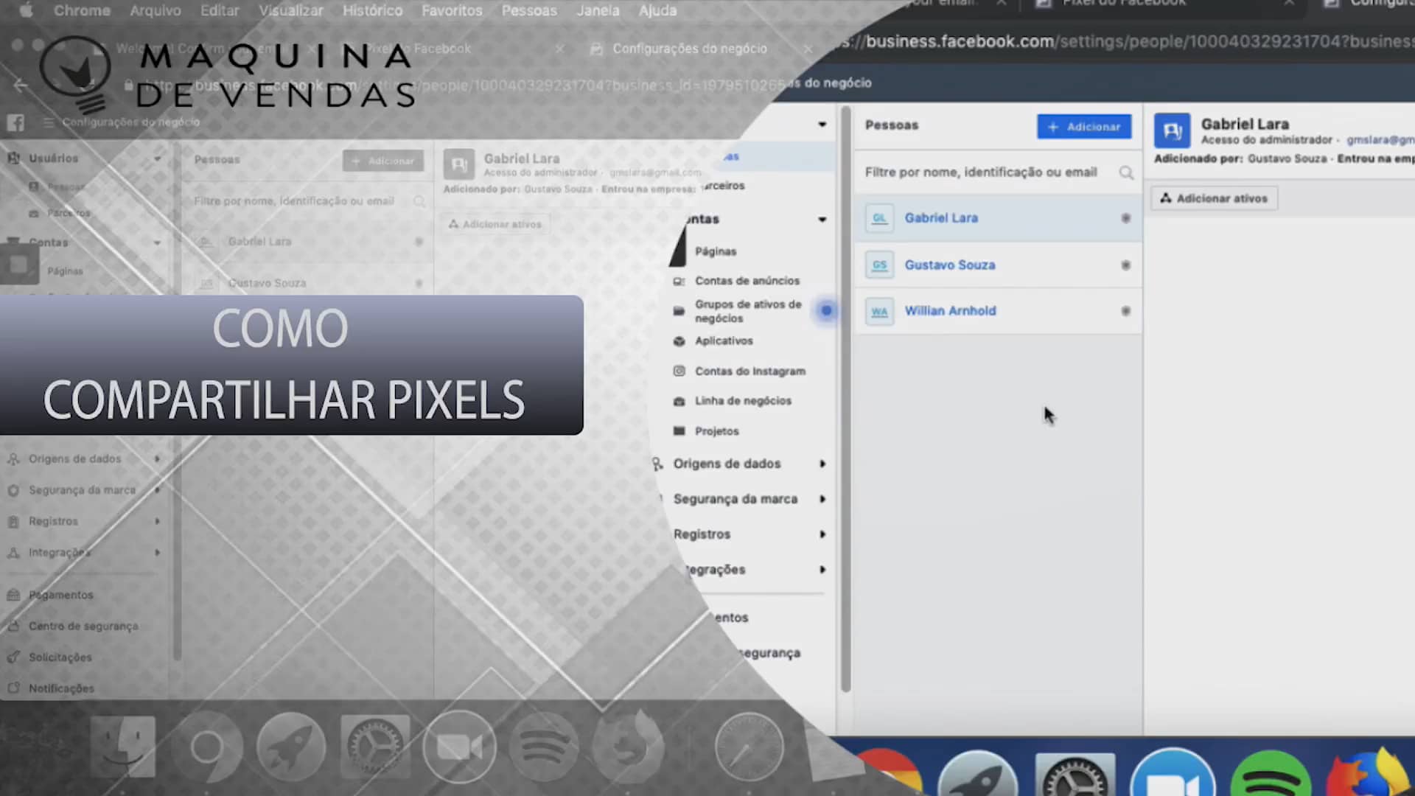Open the Aplicativos section

[723, 341]
